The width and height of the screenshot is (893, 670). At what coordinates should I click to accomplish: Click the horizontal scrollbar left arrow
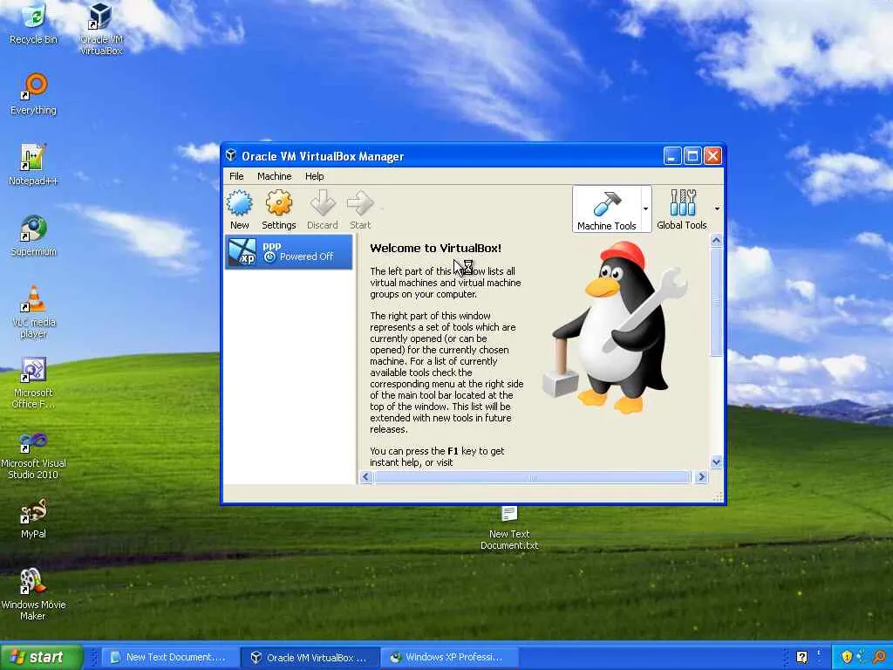point(366,477)
